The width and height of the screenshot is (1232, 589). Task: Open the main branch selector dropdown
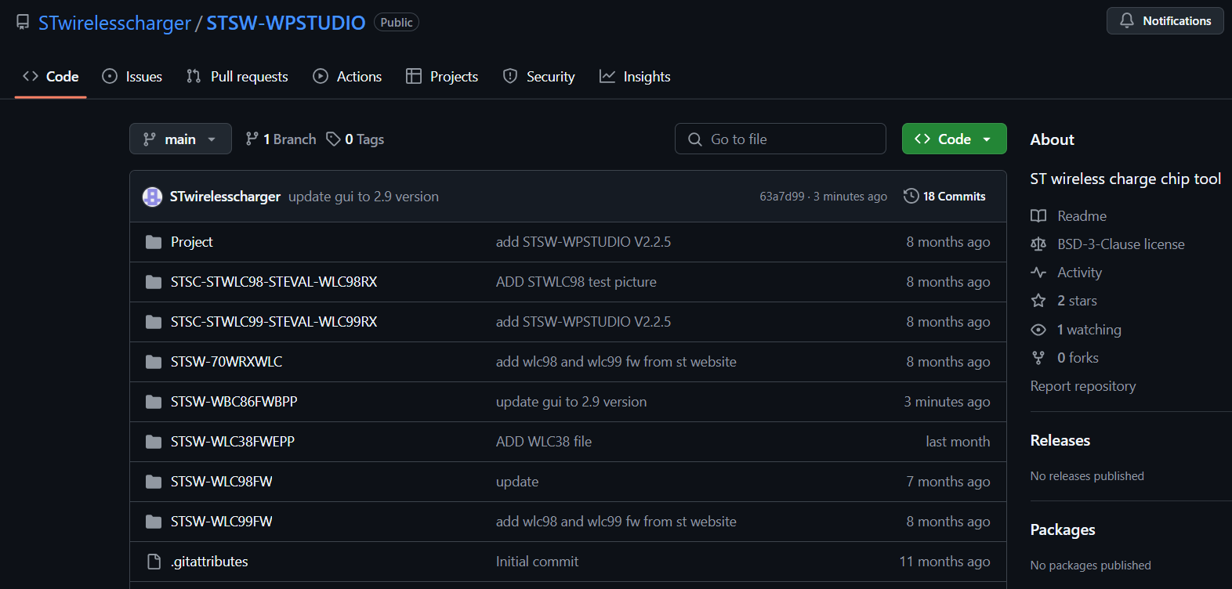point(180,139)
